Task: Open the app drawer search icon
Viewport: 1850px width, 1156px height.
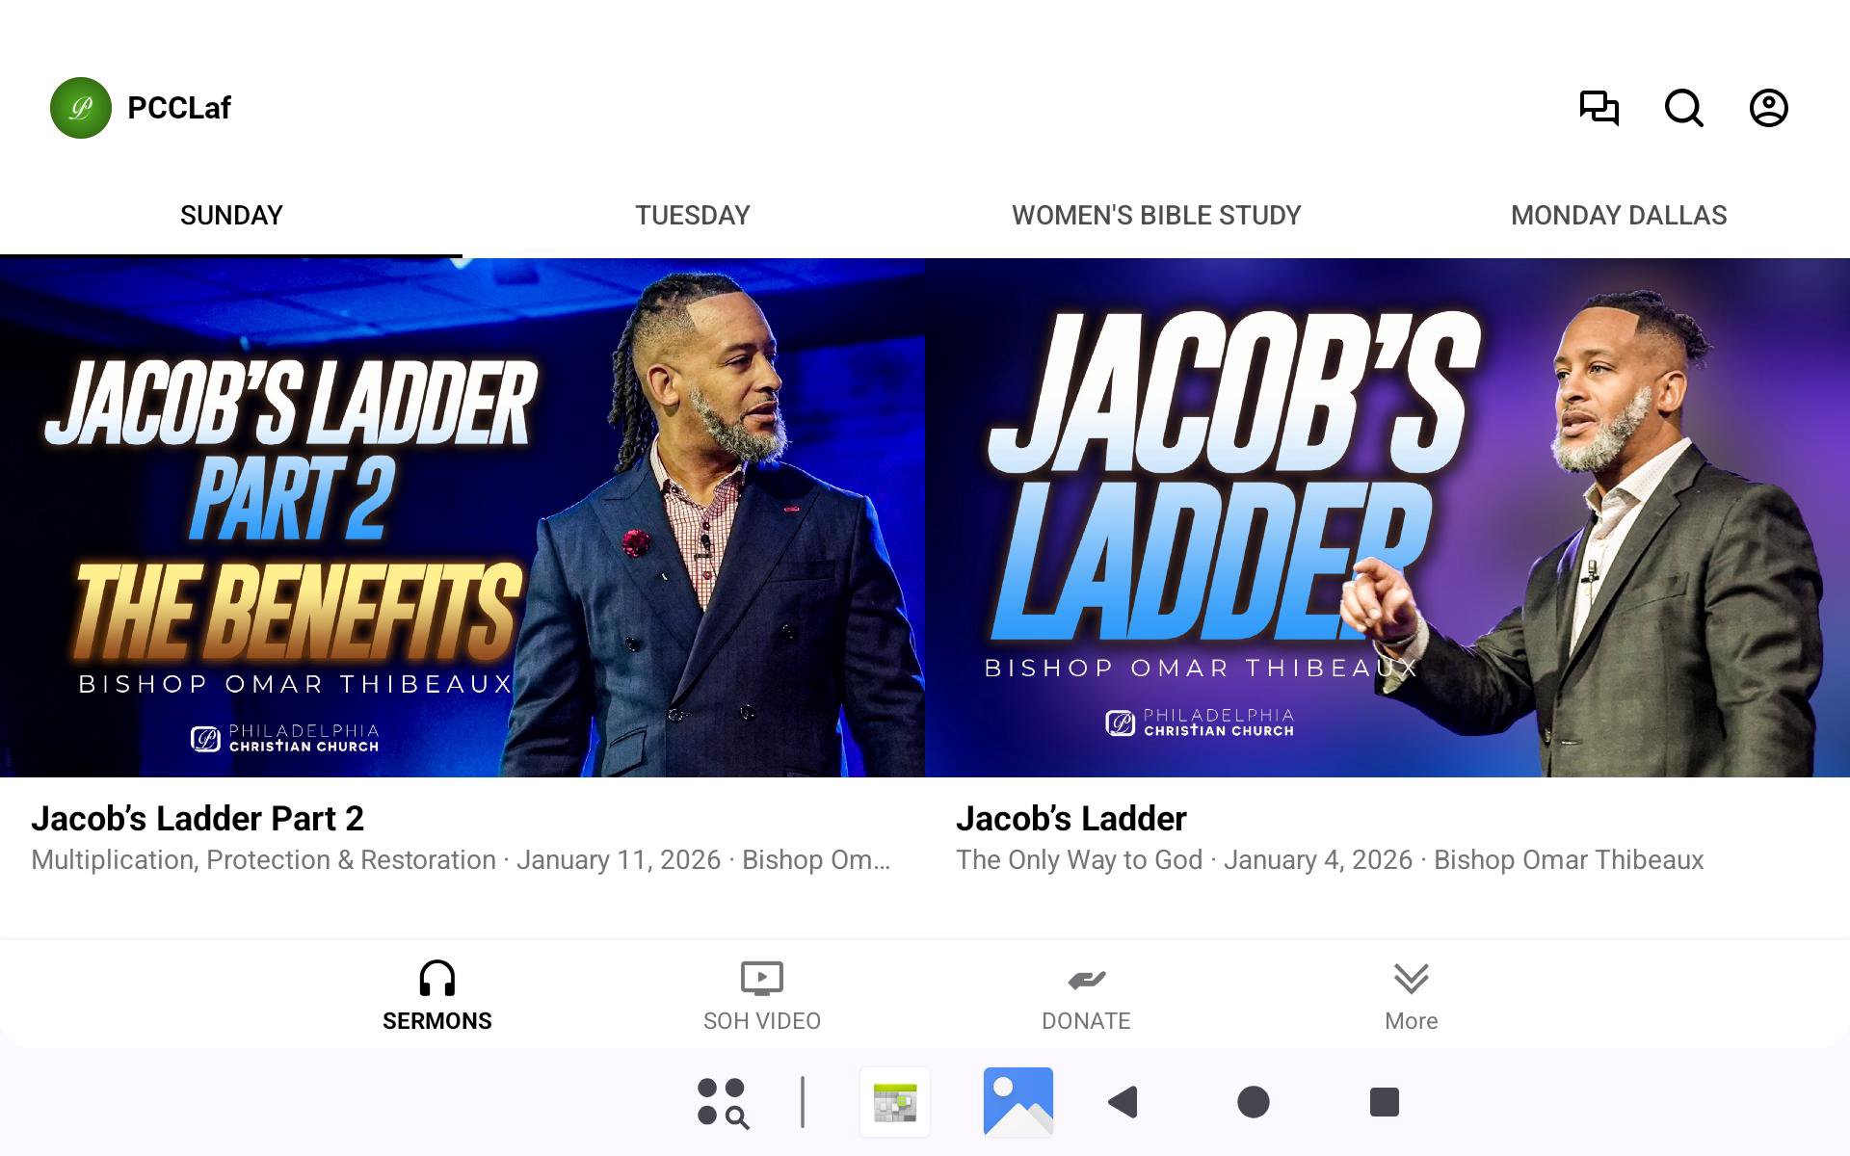Action: (723, 1102)
